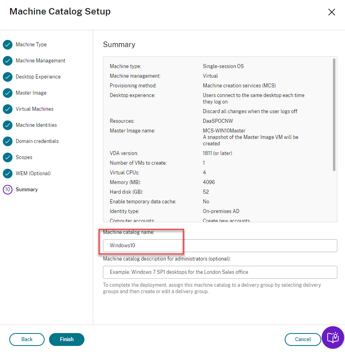Click the step 10 Summary circle icon

(8, 190)
